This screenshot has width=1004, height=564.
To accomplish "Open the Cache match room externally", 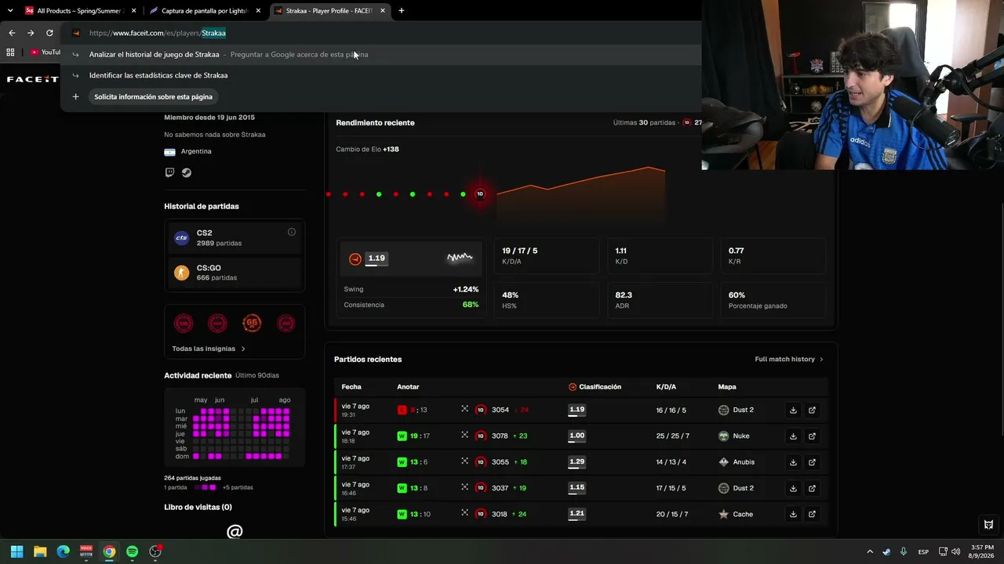I will [x=812, y=514].
